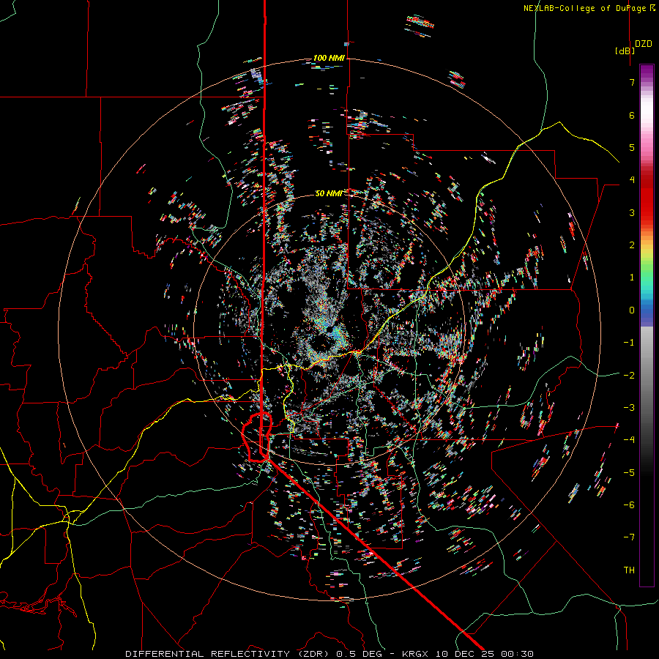The width and height of the screenshot is (659, 659).
Task: Click the 3 value on color scale
Action: coord(632,212)
